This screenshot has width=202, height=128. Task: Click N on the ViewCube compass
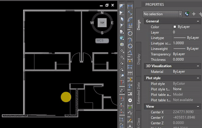point(102,13)
